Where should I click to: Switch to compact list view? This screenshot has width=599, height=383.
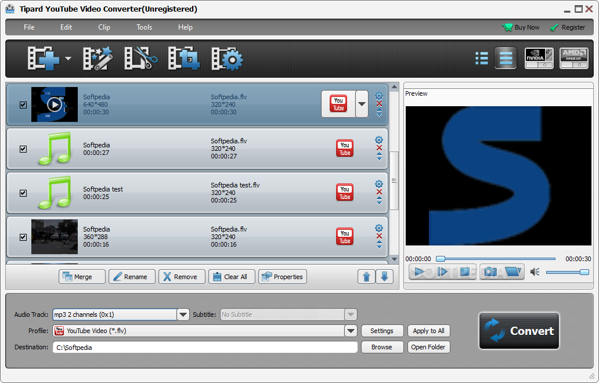pyautogui.click(x=481, y=59)
